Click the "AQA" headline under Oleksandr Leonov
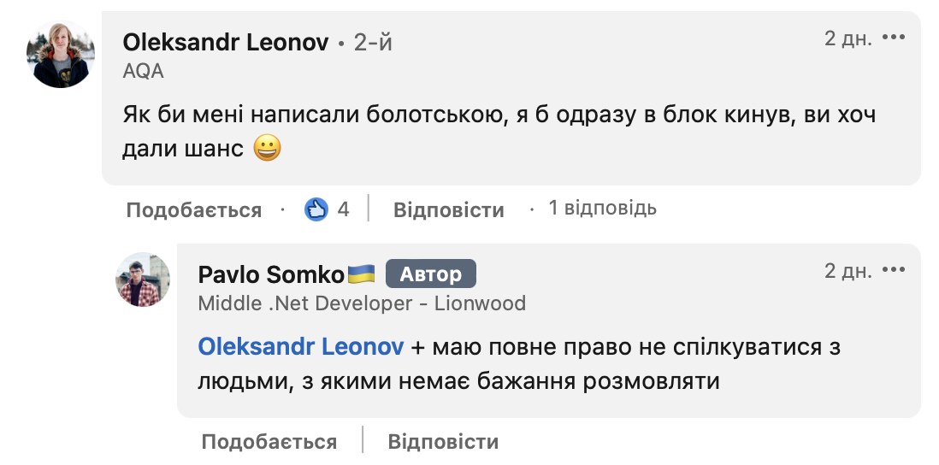The width and height of the screenshot is (939, 465). click(x=143, y=72)
